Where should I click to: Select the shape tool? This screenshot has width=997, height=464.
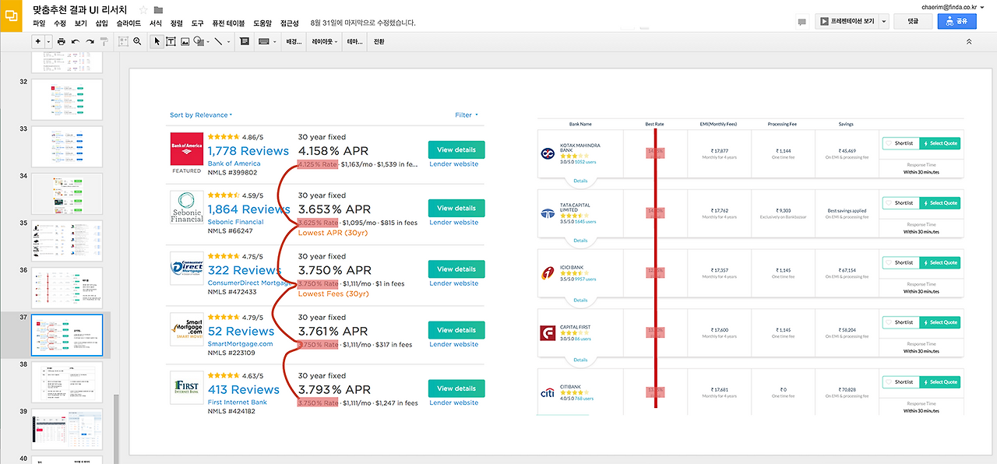(199, 41)
